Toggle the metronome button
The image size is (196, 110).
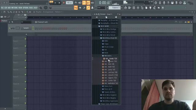pos(76,3)
